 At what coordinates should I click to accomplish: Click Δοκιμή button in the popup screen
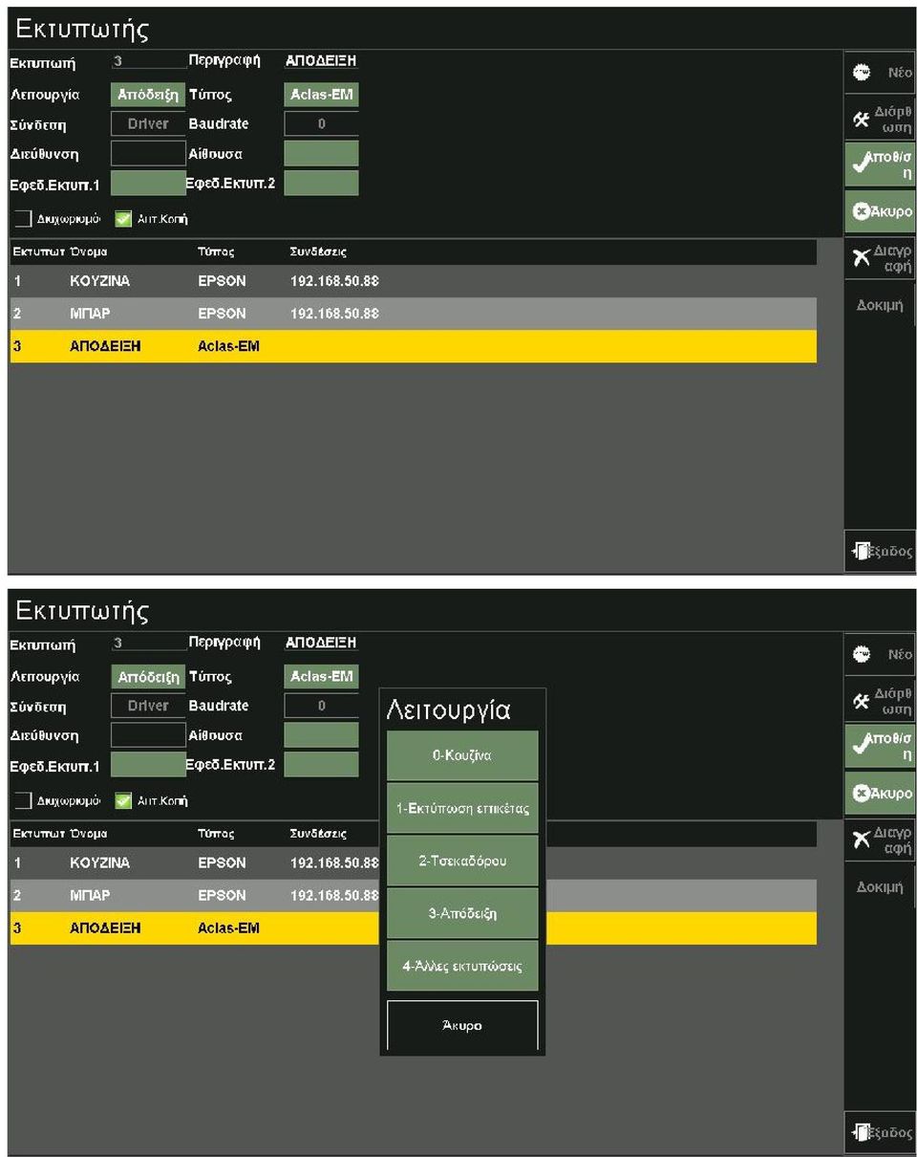(880, 887)
